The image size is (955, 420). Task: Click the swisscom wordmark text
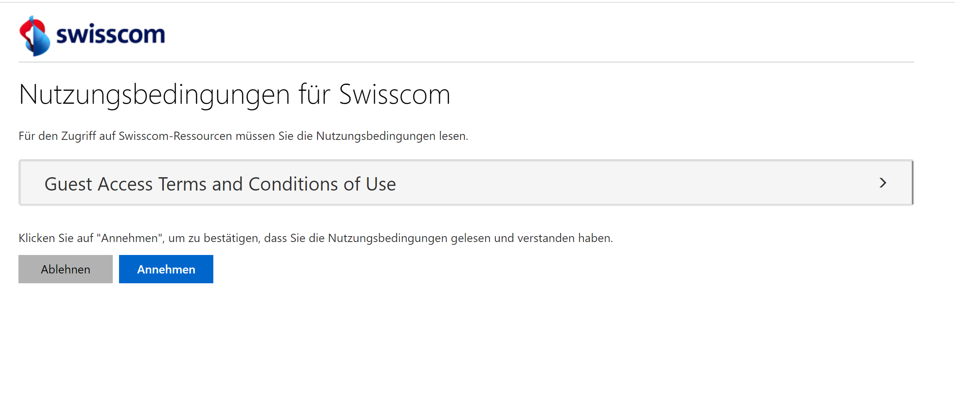(110, 35)
